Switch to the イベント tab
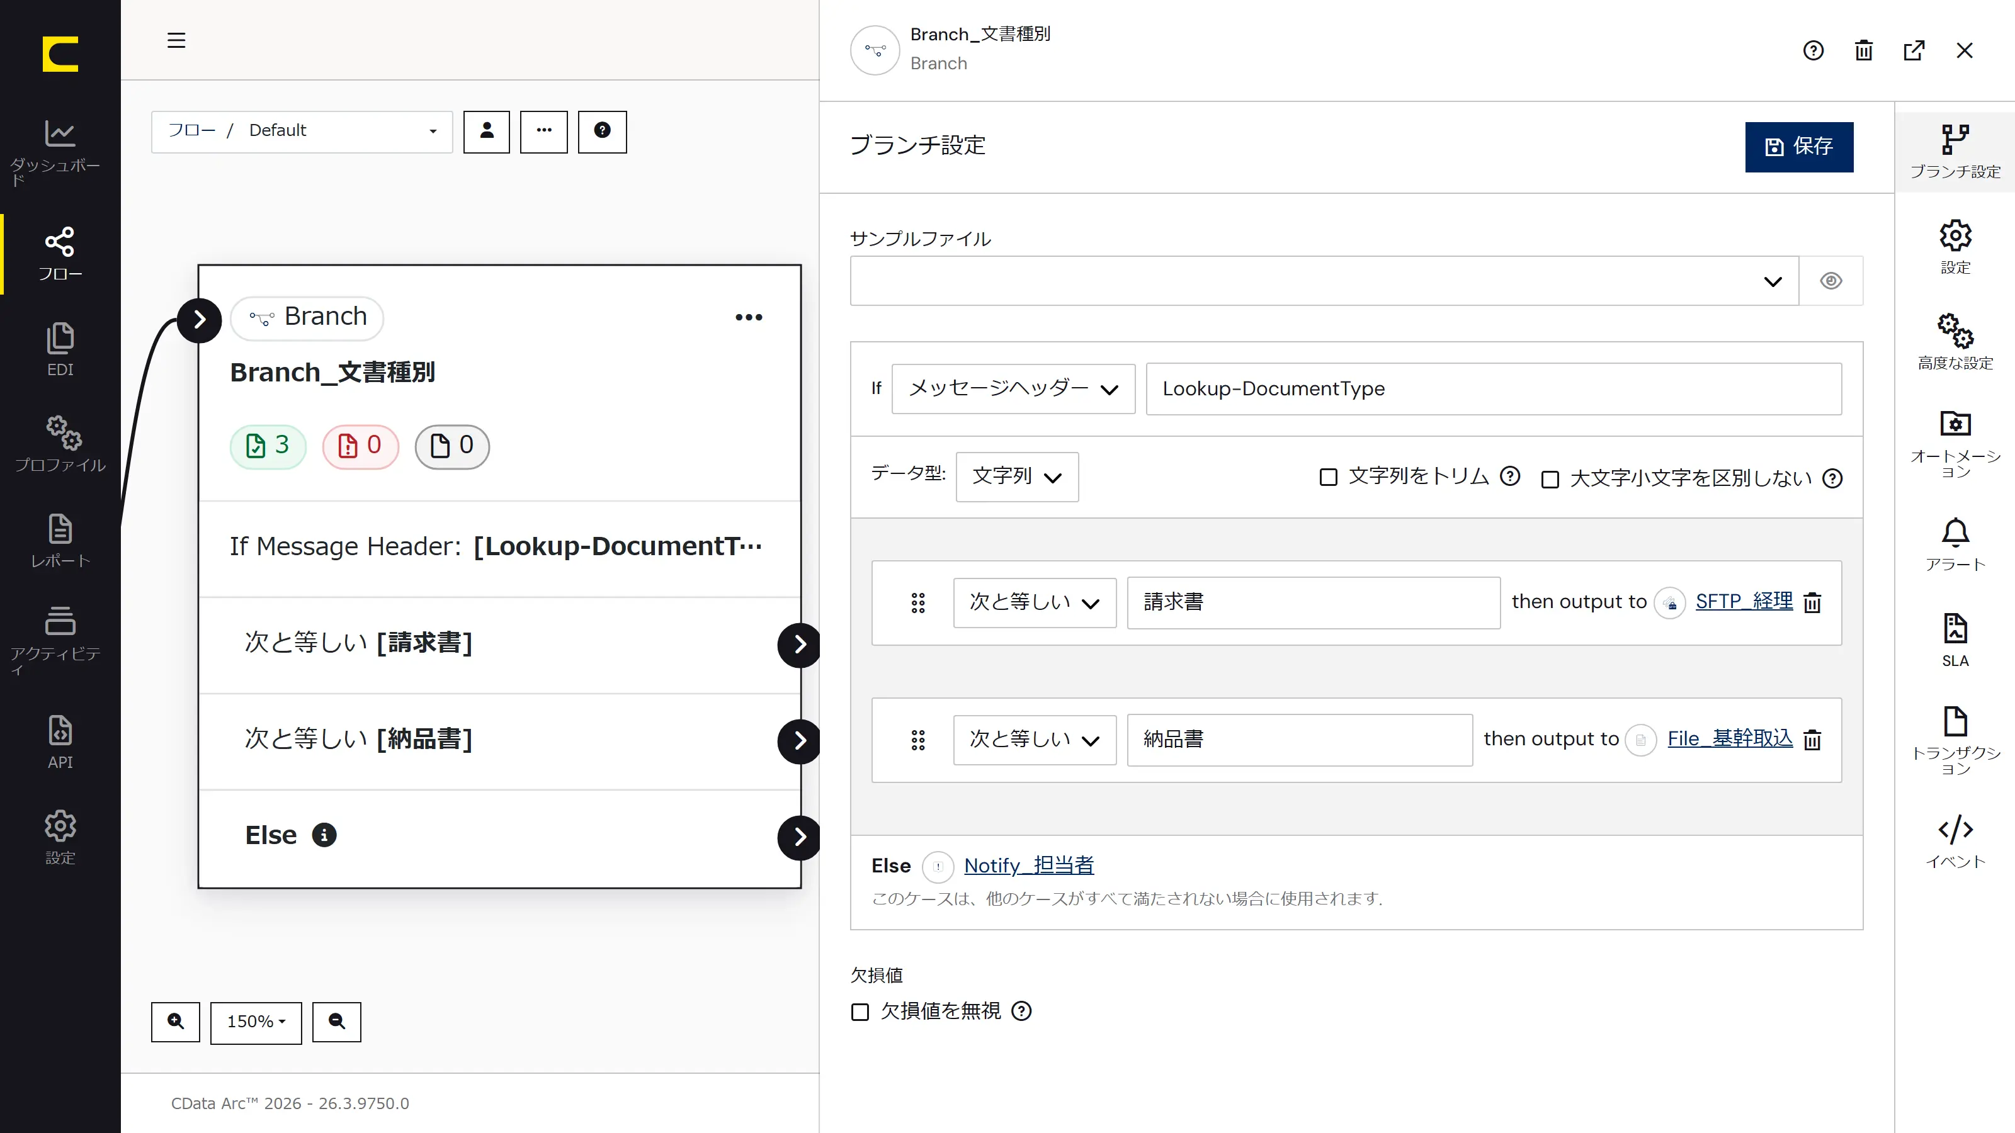The width and height of the screenshot is (2015, 1133). 1955,842
